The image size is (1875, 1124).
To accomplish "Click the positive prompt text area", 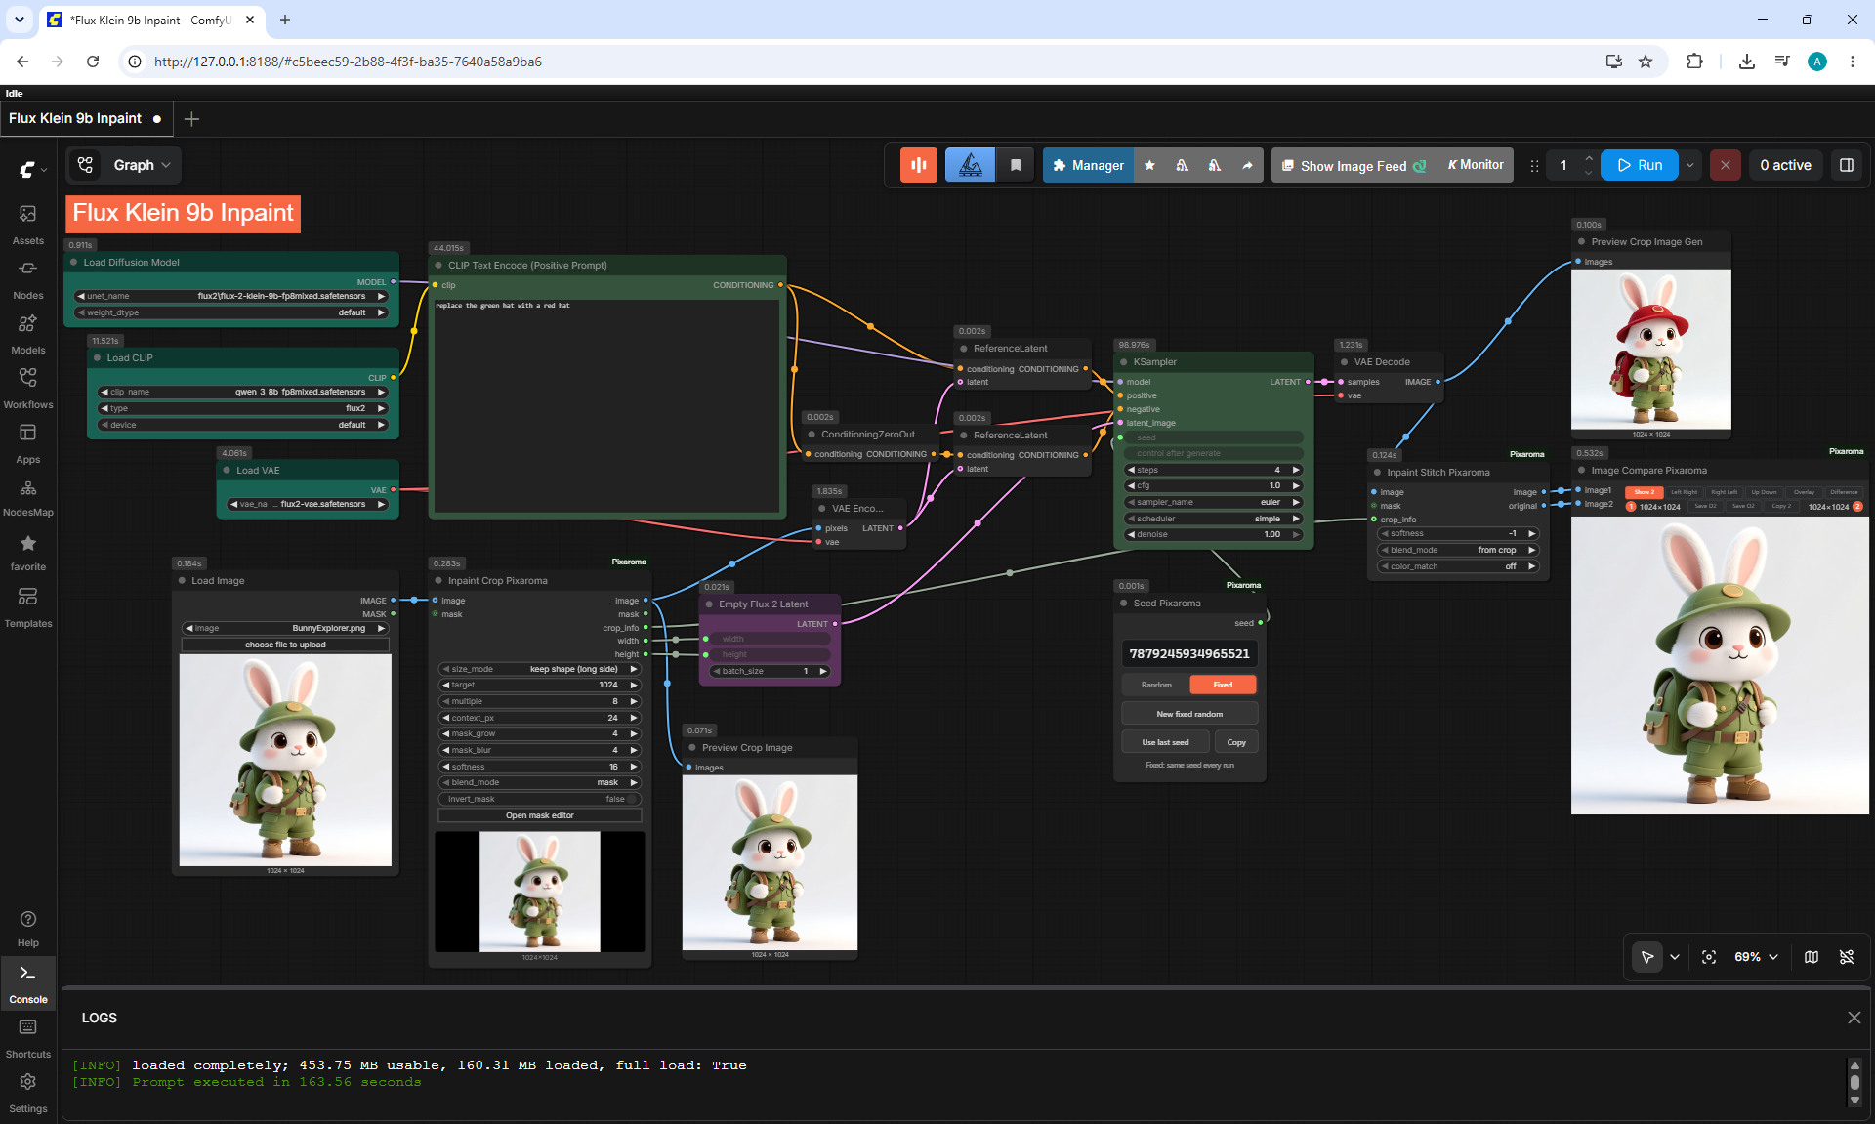I will (x=606, y=404).
